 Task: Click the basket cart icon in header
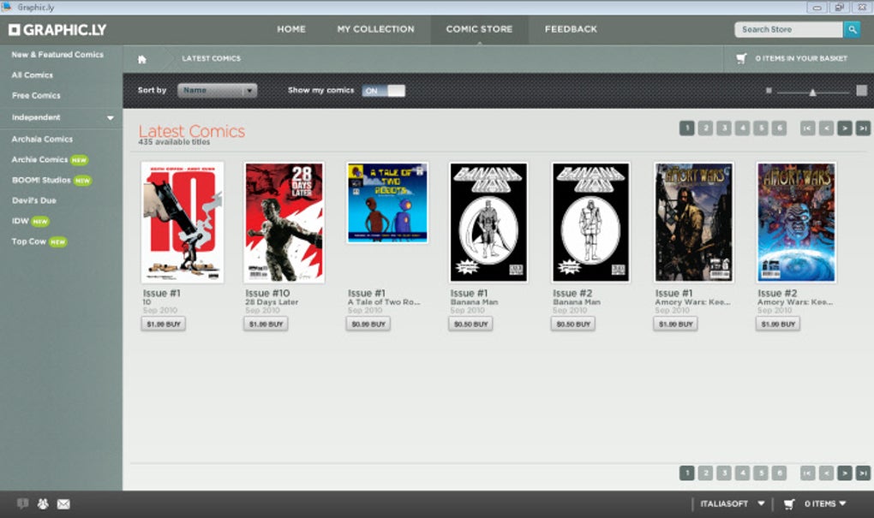(x=741, y=58)
